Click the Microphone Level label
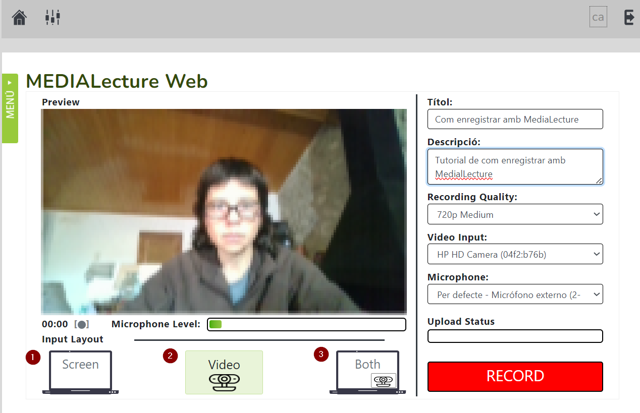 click(x=156, y=324)
